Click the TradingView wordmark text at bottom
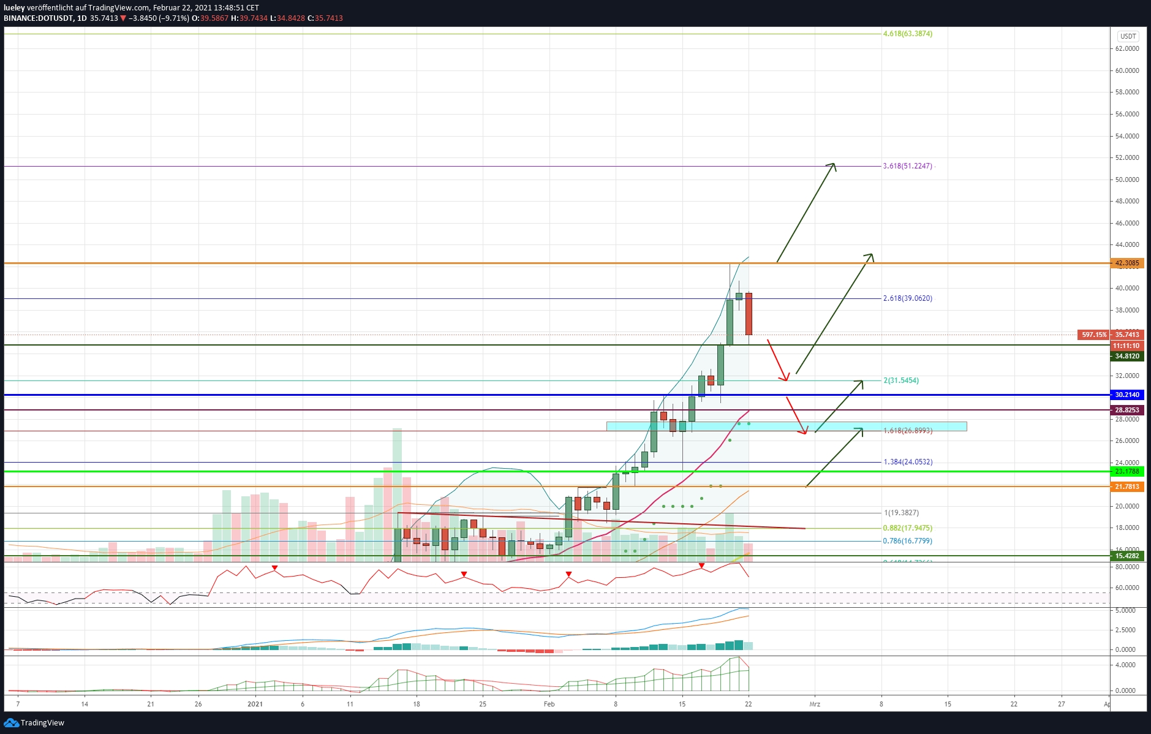The height and width of the screenshot is (734, 1151). pos(42,723)
